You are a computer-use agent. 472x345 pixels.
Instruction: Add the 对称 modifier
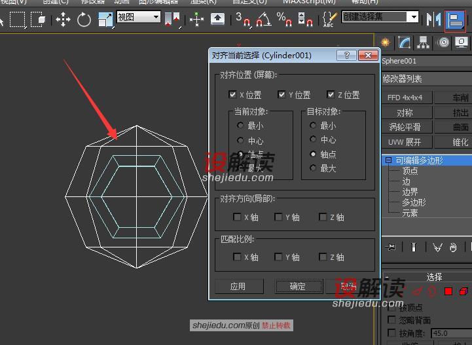[x=407, y=113]
